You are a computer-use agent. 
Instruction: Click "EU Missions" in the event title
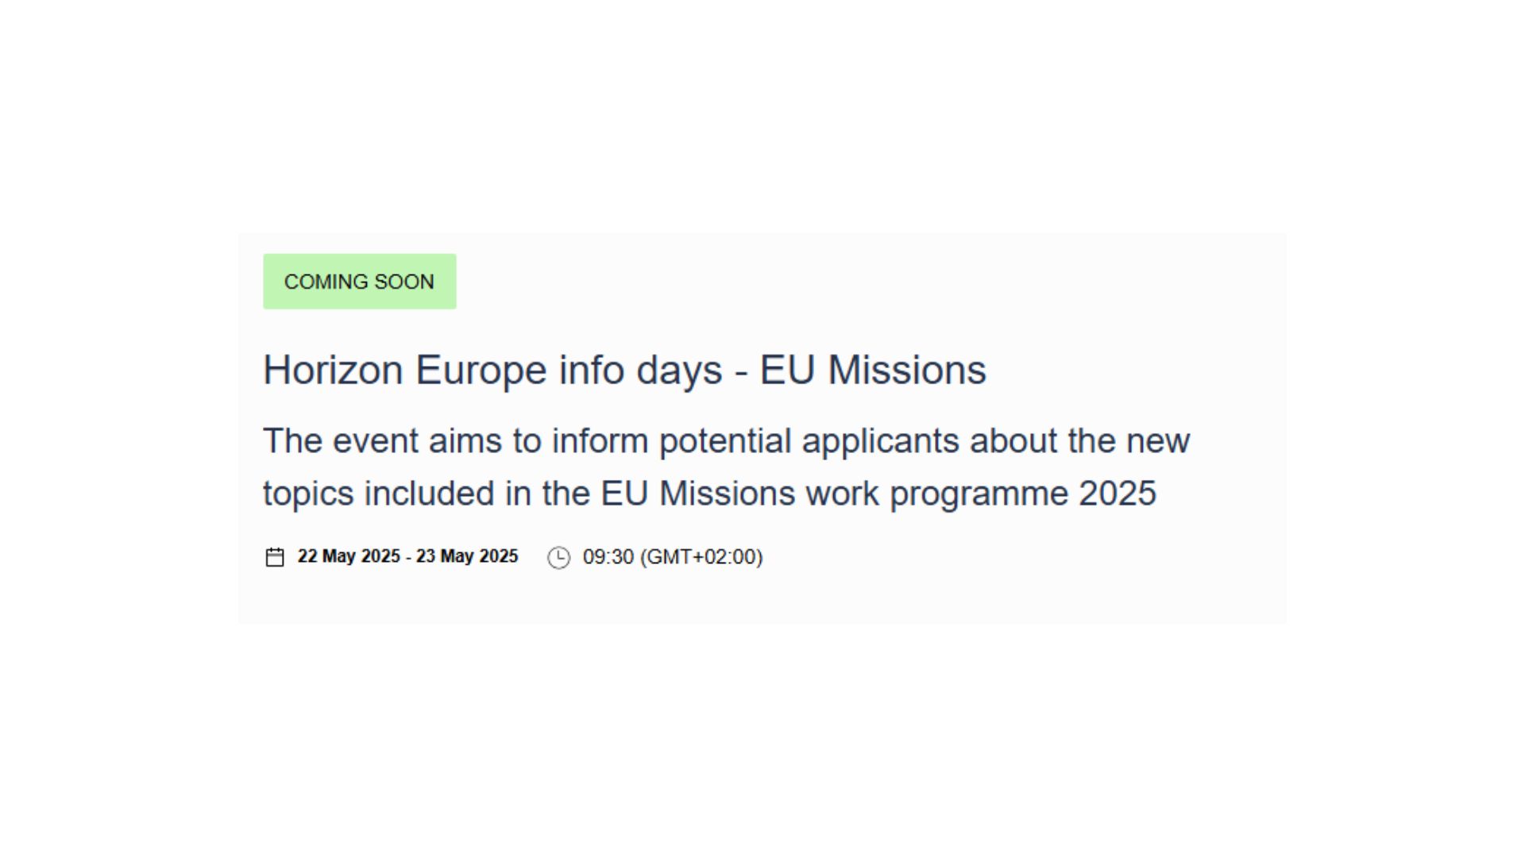[872, 371]
